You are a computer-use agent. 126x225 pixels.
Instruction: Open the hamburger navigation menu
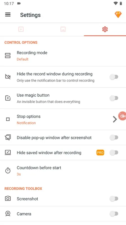point(8,15)
